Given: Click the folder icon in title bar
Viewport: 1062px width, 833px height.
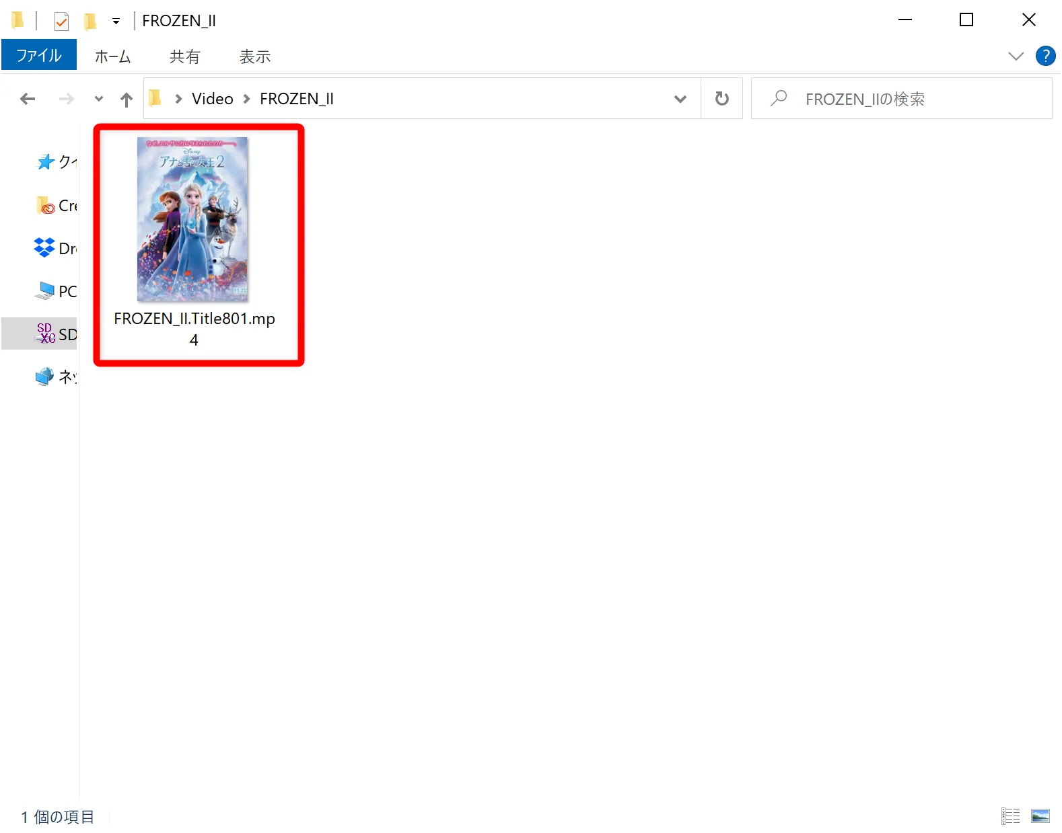Looking at the screenshot, I should [18, 20].
